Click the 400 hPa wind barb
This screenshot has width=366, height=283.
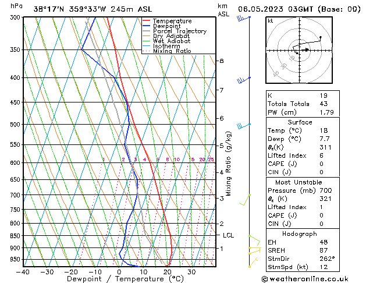(244, 80)
